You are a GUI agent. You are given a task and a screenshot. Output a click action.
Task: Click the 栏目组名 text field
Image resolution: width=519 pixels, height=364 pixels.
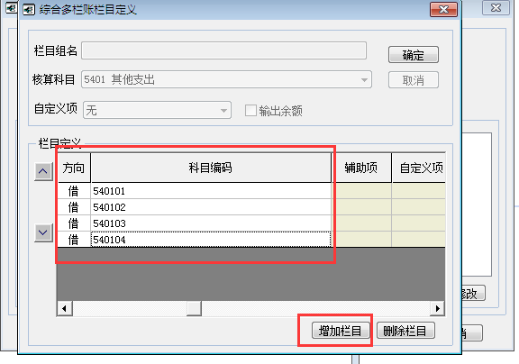223,50
